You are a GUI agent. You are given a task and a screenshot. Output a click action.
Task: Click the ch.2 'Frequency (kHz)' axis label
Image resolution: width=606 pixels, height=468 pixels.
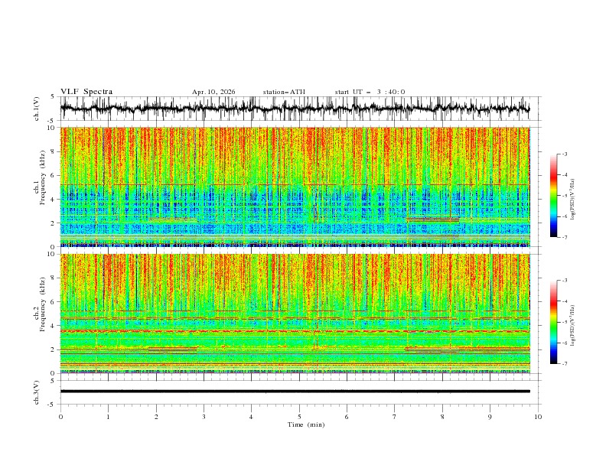(43, 304)
